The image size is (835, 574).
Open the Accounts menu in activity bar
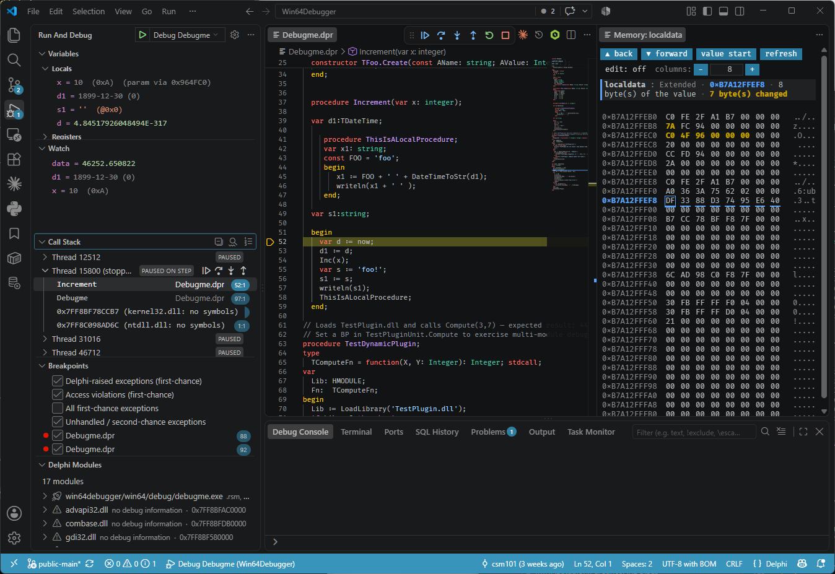pyautogui.click(x=14, y=513)
